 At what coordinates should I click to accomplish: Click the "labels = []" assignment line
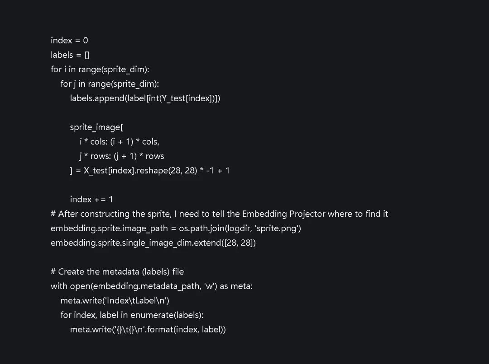[70, 55]
